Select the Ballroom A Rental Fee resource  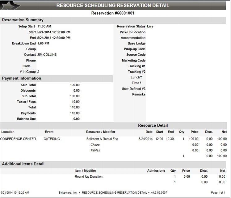pos(102,139)
